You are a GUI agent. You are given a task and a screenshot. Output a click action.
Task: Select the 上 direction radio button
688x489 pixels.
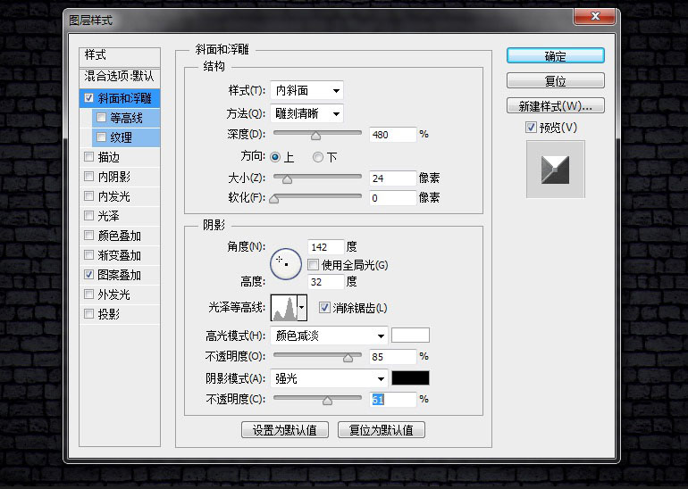click(275, 157)
